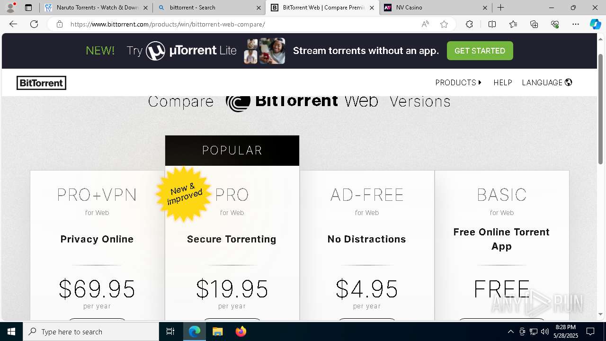
Task: Open Copilot icon in toolbar
Action: click(595, 24)
